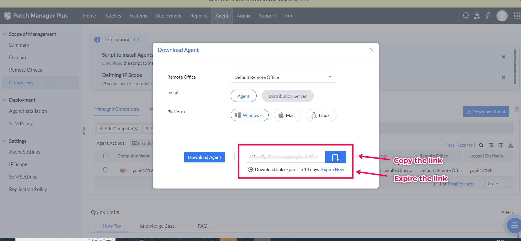Search the computers table with the magnifier icon
The height and width of the screenshot is (241, 521).
(x=481, y=145)
